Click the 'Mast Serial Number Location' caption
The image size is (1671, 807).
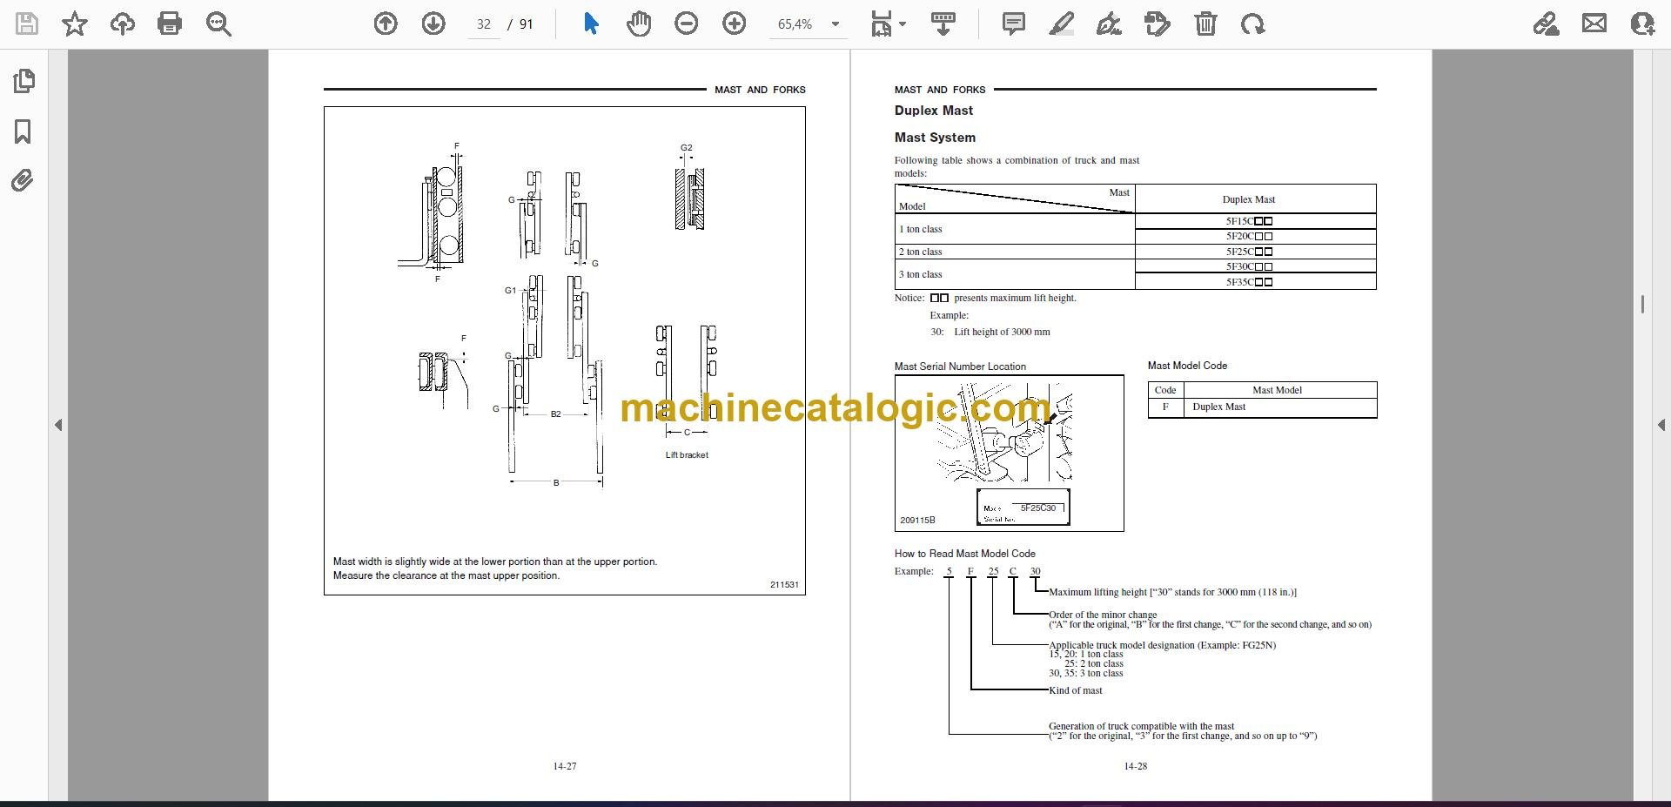[960, 367]
